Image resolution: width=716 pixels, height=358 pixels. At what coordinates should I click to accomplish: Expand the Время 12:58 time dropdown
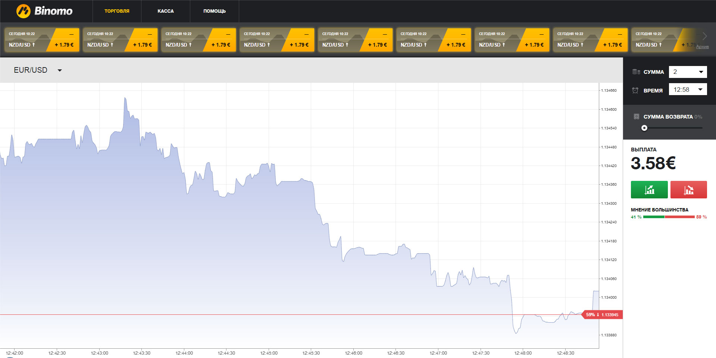coord(688,89)
